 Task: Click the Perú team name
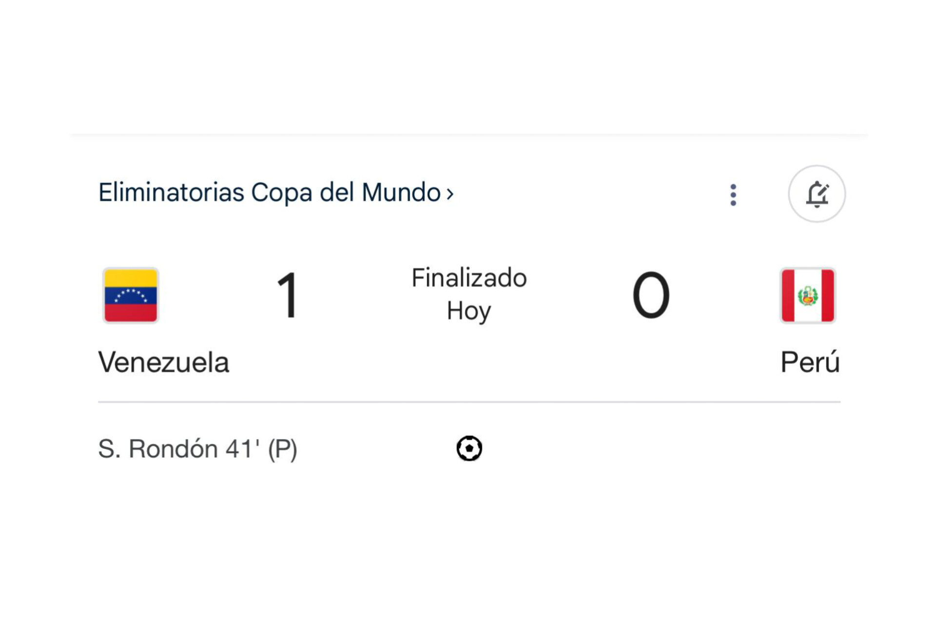click(x=810, y=362)
